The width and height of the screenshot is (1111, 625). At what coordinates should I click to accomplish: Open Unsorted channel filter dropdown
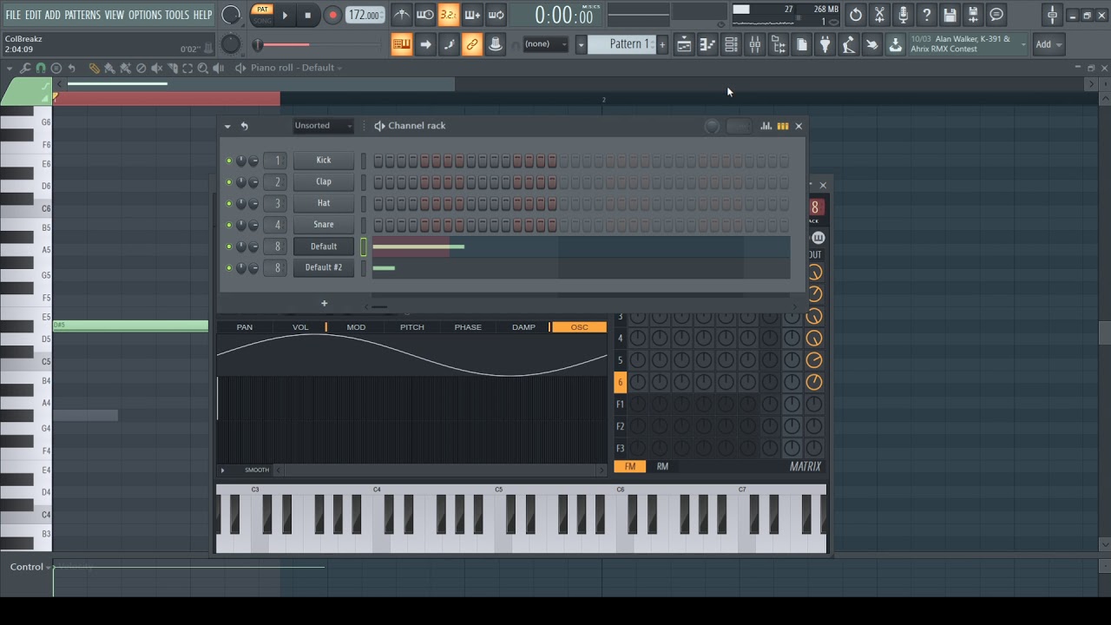point(323,126)
